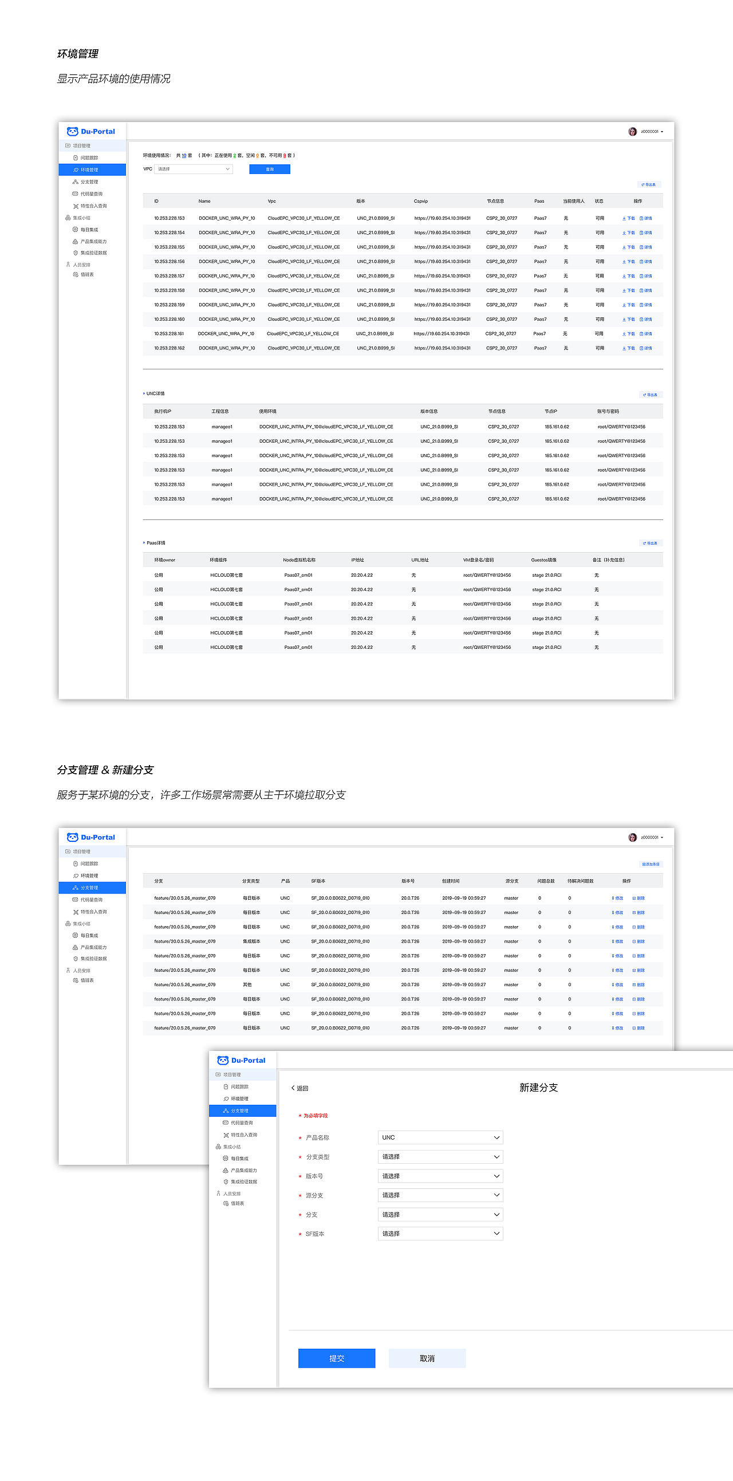Open SF版本 dropdown in 新建分支 form
Viewport: 733px width, 1481px height.
point(440,1234)
